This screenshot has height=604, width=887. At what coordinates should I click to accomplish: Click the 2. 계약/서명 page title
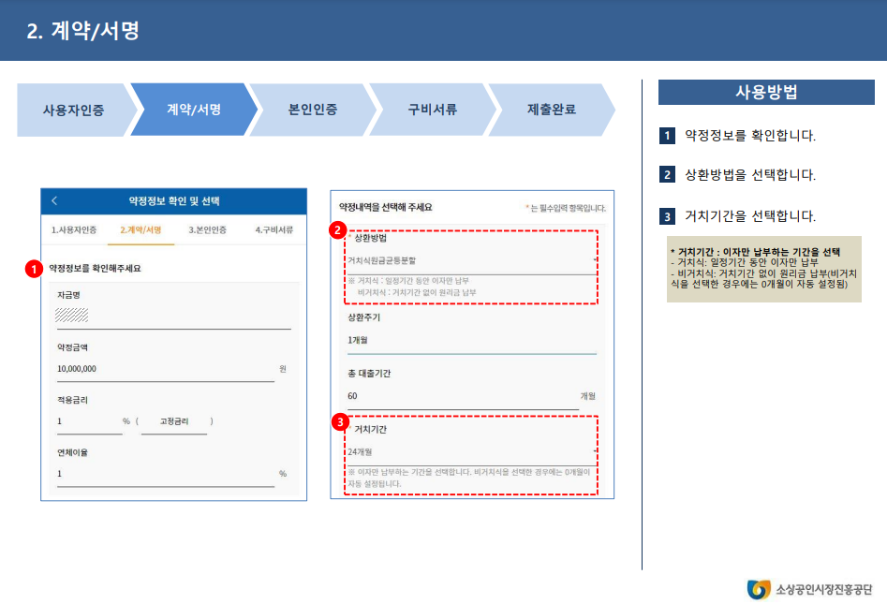coord(82,31)
